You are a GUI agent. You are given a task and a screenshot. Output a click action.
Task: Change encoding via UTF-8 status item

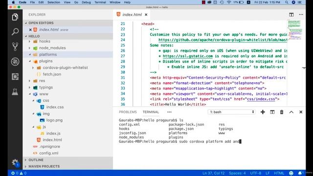[x=255, y=173]
